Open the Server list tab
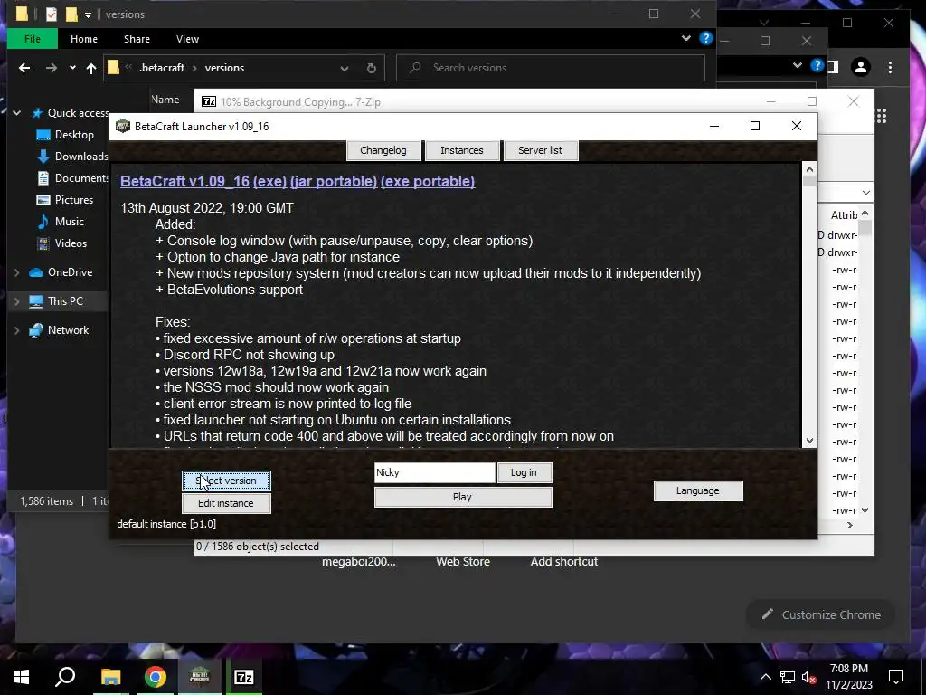This screenshot has width=926, height=695. [x=541, y=150]
